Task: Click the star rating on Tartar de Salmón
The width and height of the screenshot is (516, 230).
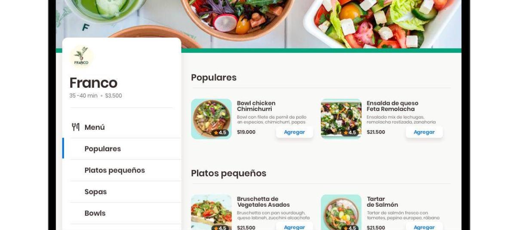Action: 350,227
